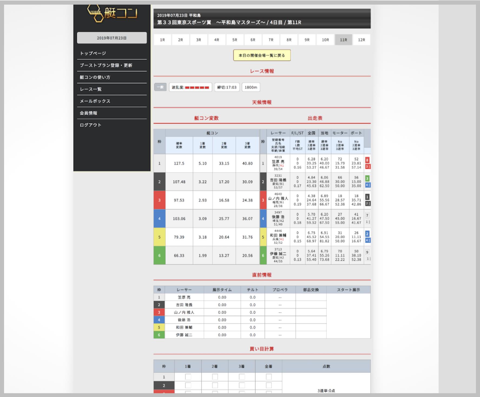Click the green 3 badge in row 2

(x=367, y=178)
